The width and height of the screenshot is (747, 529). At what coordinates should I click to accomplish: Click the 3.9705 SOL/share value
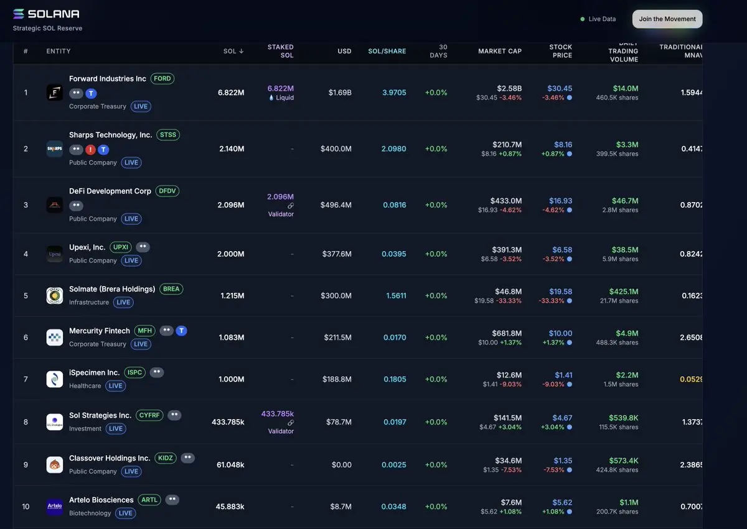(394, 93)
